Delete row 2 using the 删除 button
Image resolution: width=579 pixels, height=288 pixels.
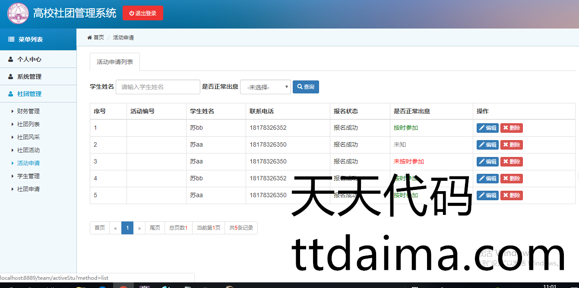pyautogui.click(x=511, y=145)
